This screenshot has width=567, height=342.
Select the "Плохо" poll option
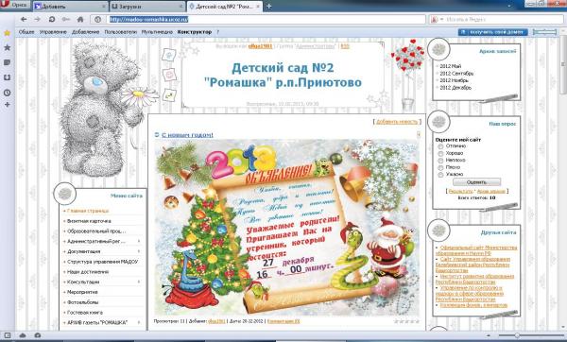click(x=440, y=168)
